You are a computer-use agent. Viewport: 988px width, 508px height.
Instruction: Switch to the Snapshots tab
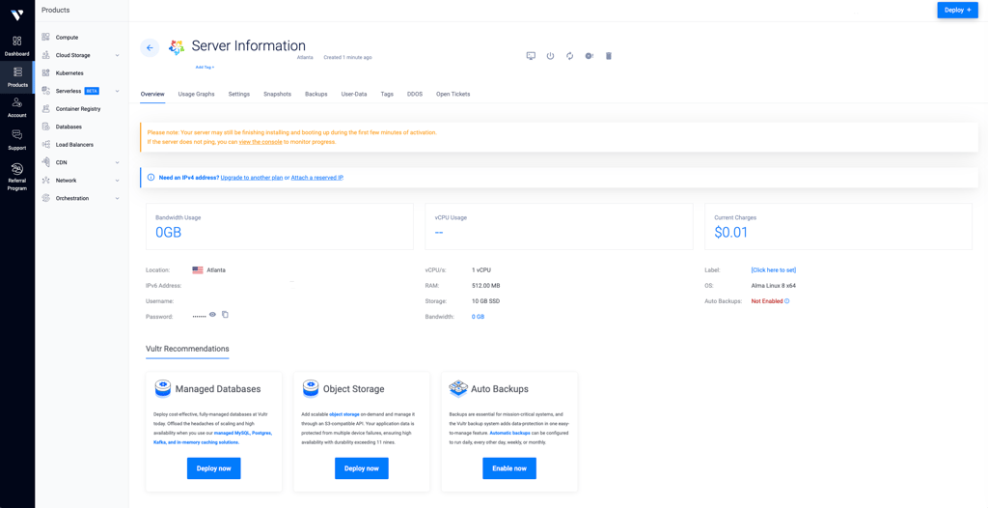(x=277, y=94)
